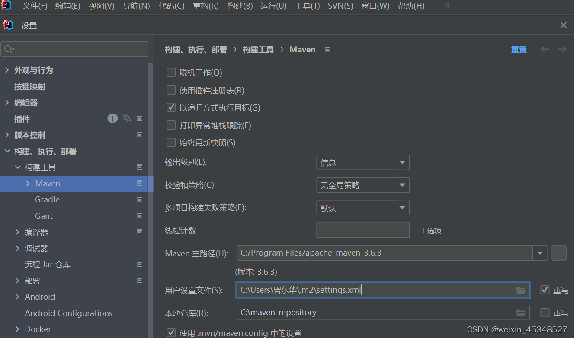The image size is (574, 338).
Task: Open the 代码(C) menu
Action: (x=171, y=6)
